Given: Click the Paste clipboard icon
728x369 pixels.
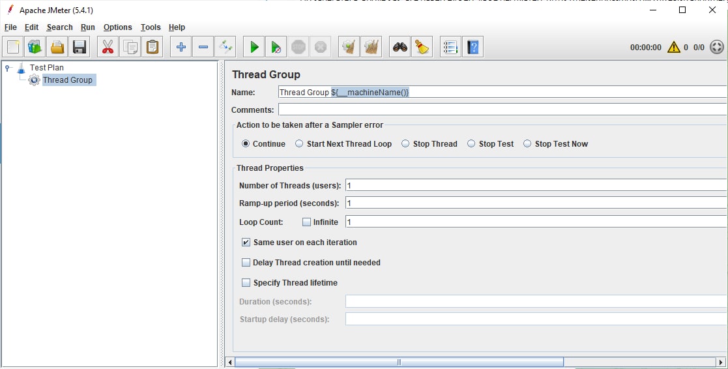Looking at the screenshot, I should point(153,47).
